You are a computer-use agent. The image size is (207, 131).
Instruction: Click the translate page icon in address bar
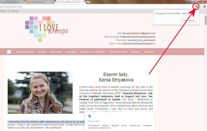click(196, 6)
